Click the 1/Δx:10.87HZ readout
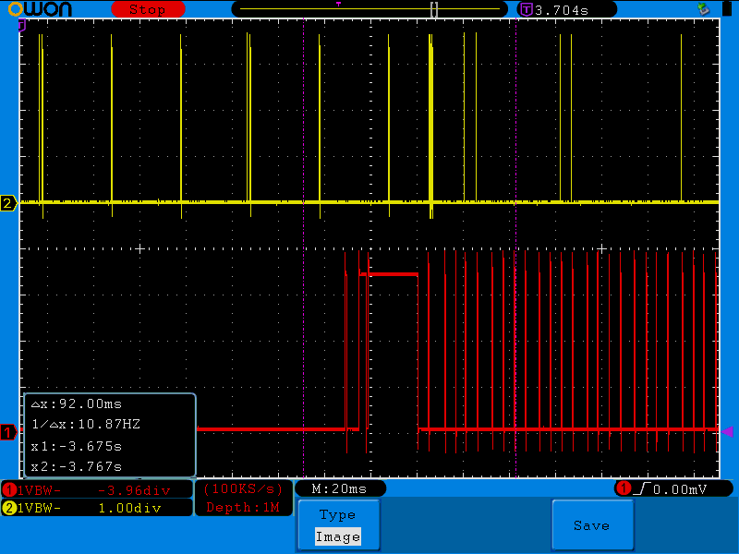The image size is (739, 554). click(x=86, y=425)
